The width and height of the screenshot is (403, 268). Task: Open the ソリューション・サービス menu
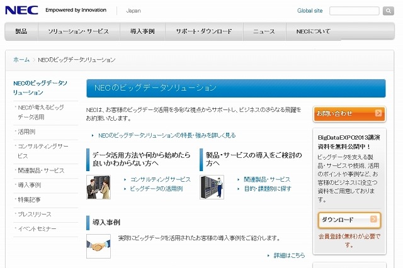79,31
